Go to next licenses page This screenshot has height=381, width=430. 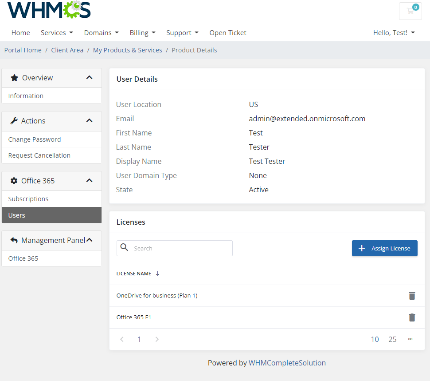click(x=157, y=339)
